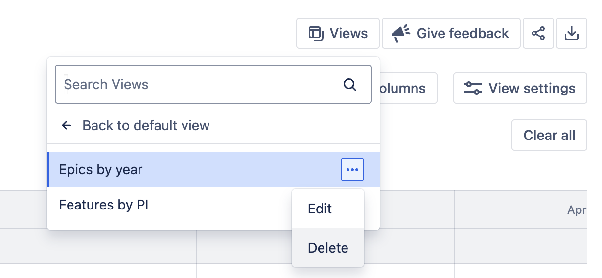Click the magnifier icon in Search Views
This screenshot has height=278, width=602.
pyautogui.click(x=349, y=84)
